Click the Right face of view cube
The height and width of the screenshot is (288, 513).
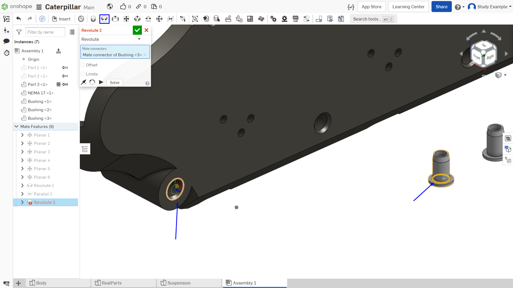(490, 57)
